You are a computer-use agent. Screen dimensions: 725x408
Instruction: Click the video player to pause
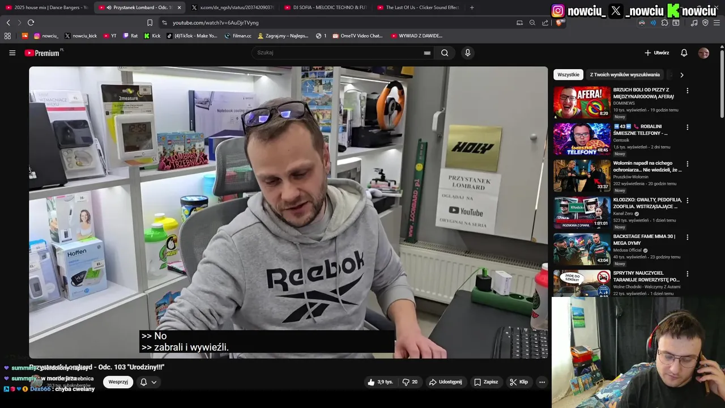pyautogui.click(x=288, y=212)
